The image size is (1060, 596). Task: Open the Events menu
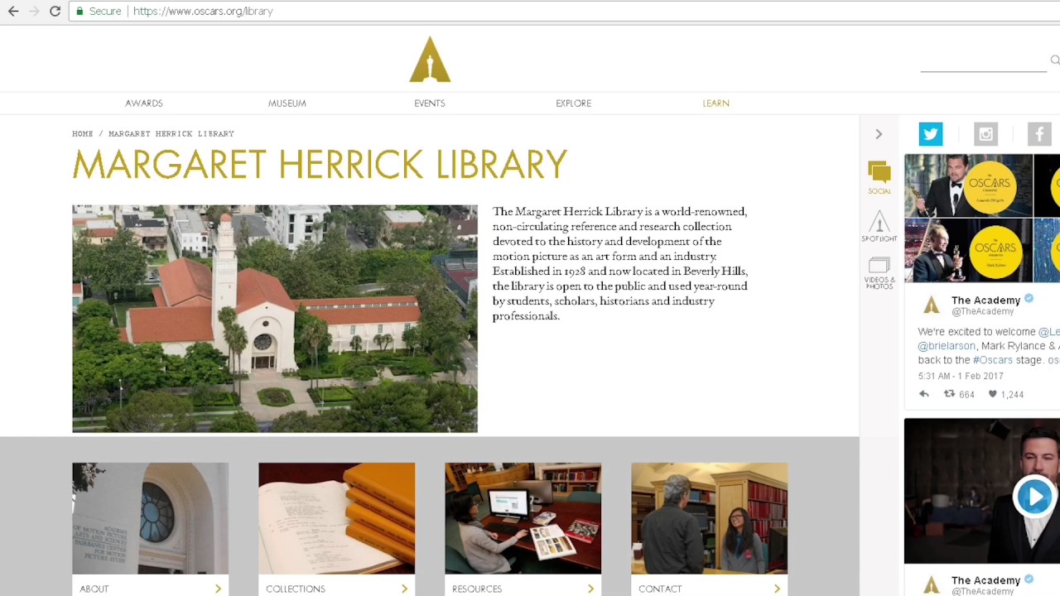(430, 103)
